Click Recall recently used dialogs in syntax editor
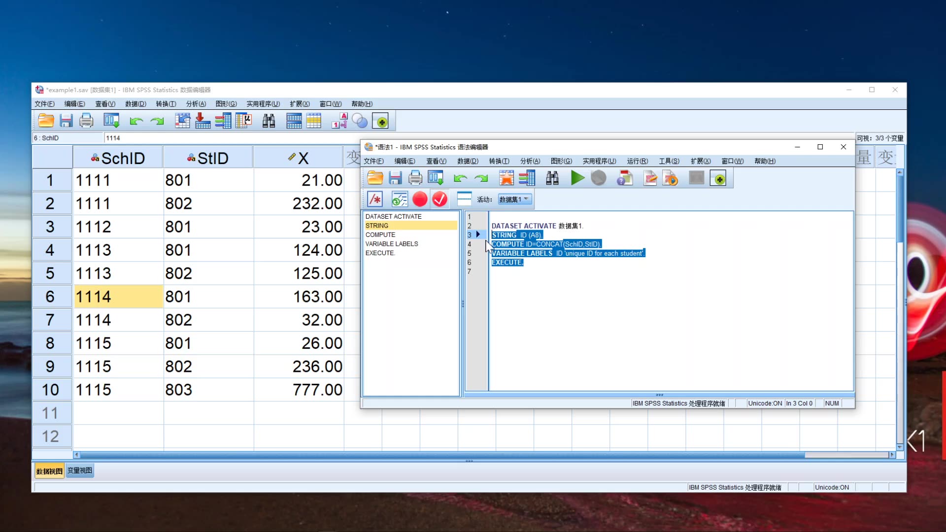The height and width of the screenshot is (532, 946). (x=436, y=178)
